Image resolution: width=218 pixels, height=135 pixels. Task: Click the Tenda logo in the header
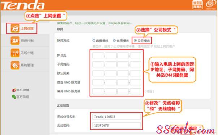[x=23, y=5]
